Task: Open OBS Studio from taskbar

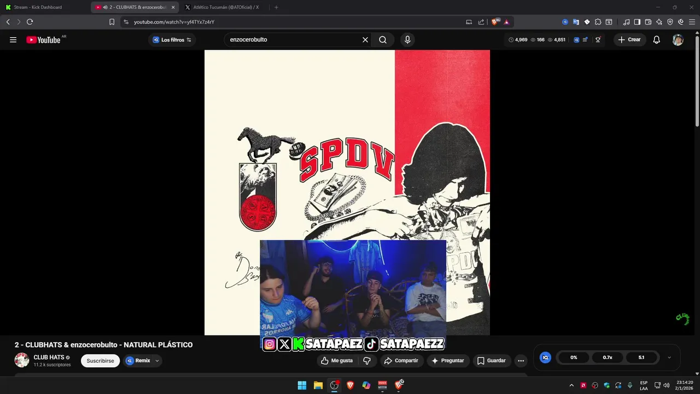Action: [x=334, y=385]
